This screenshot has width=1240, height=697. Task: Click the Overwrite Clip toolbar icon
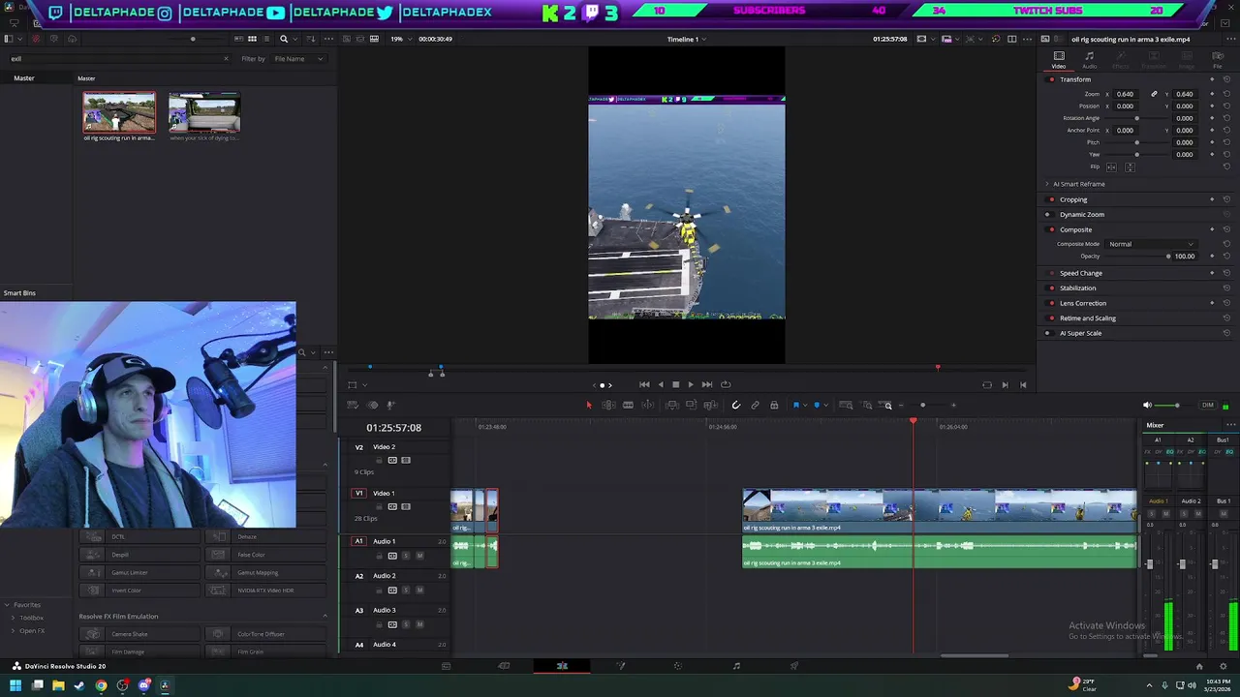point(691,405)
